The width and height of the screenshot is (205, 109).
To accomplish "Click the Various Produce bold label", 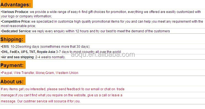I will click(x=15, y=12).
